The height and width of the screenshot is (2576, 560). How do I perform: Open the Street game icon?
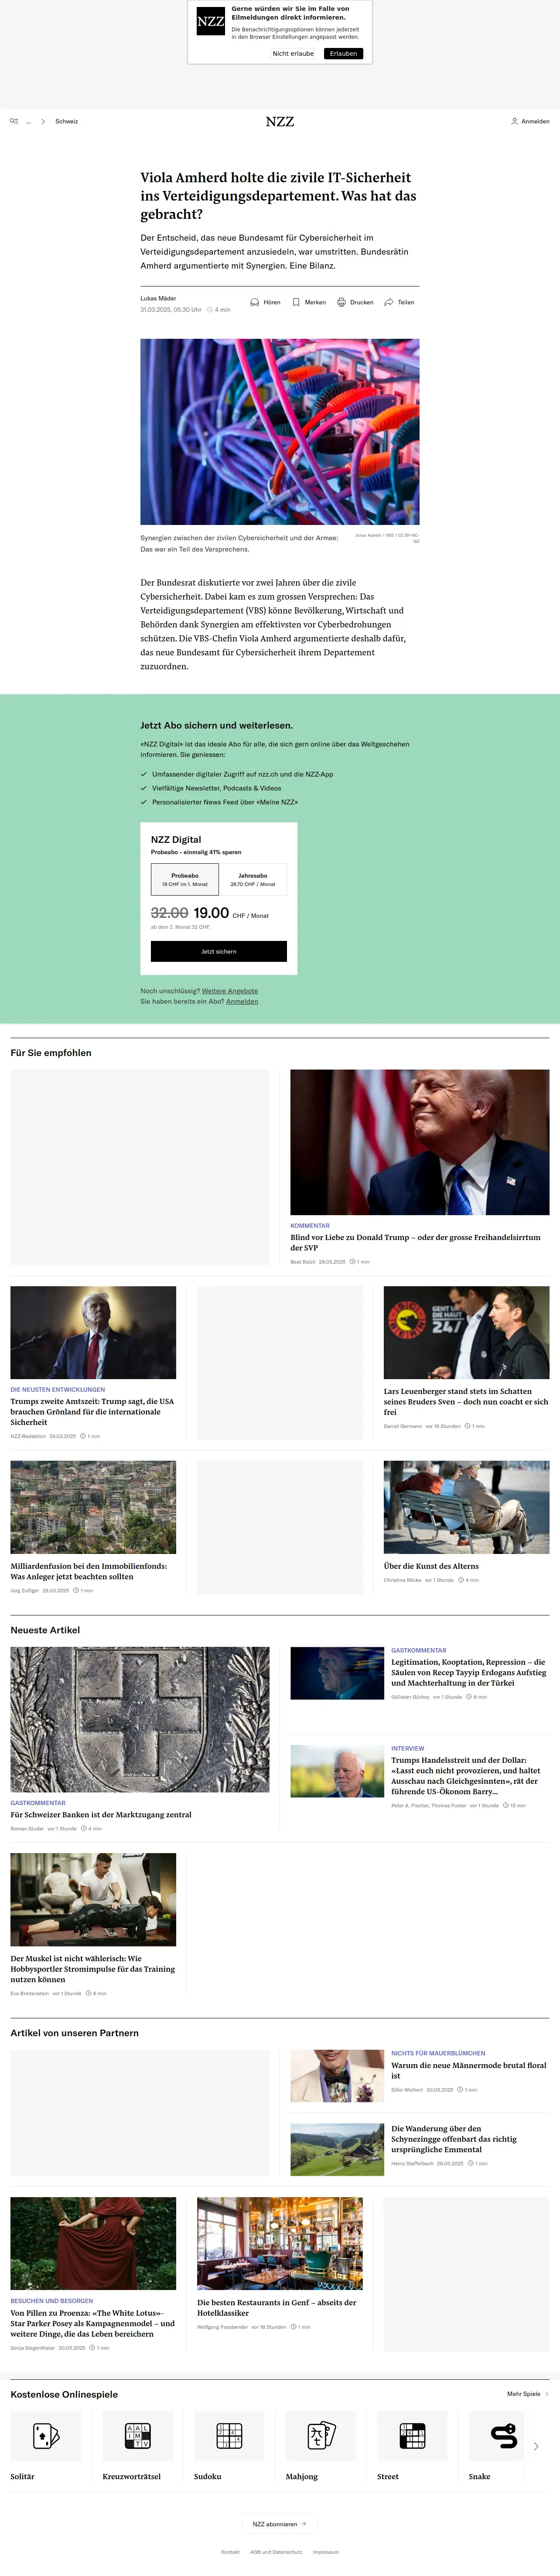413,2436
